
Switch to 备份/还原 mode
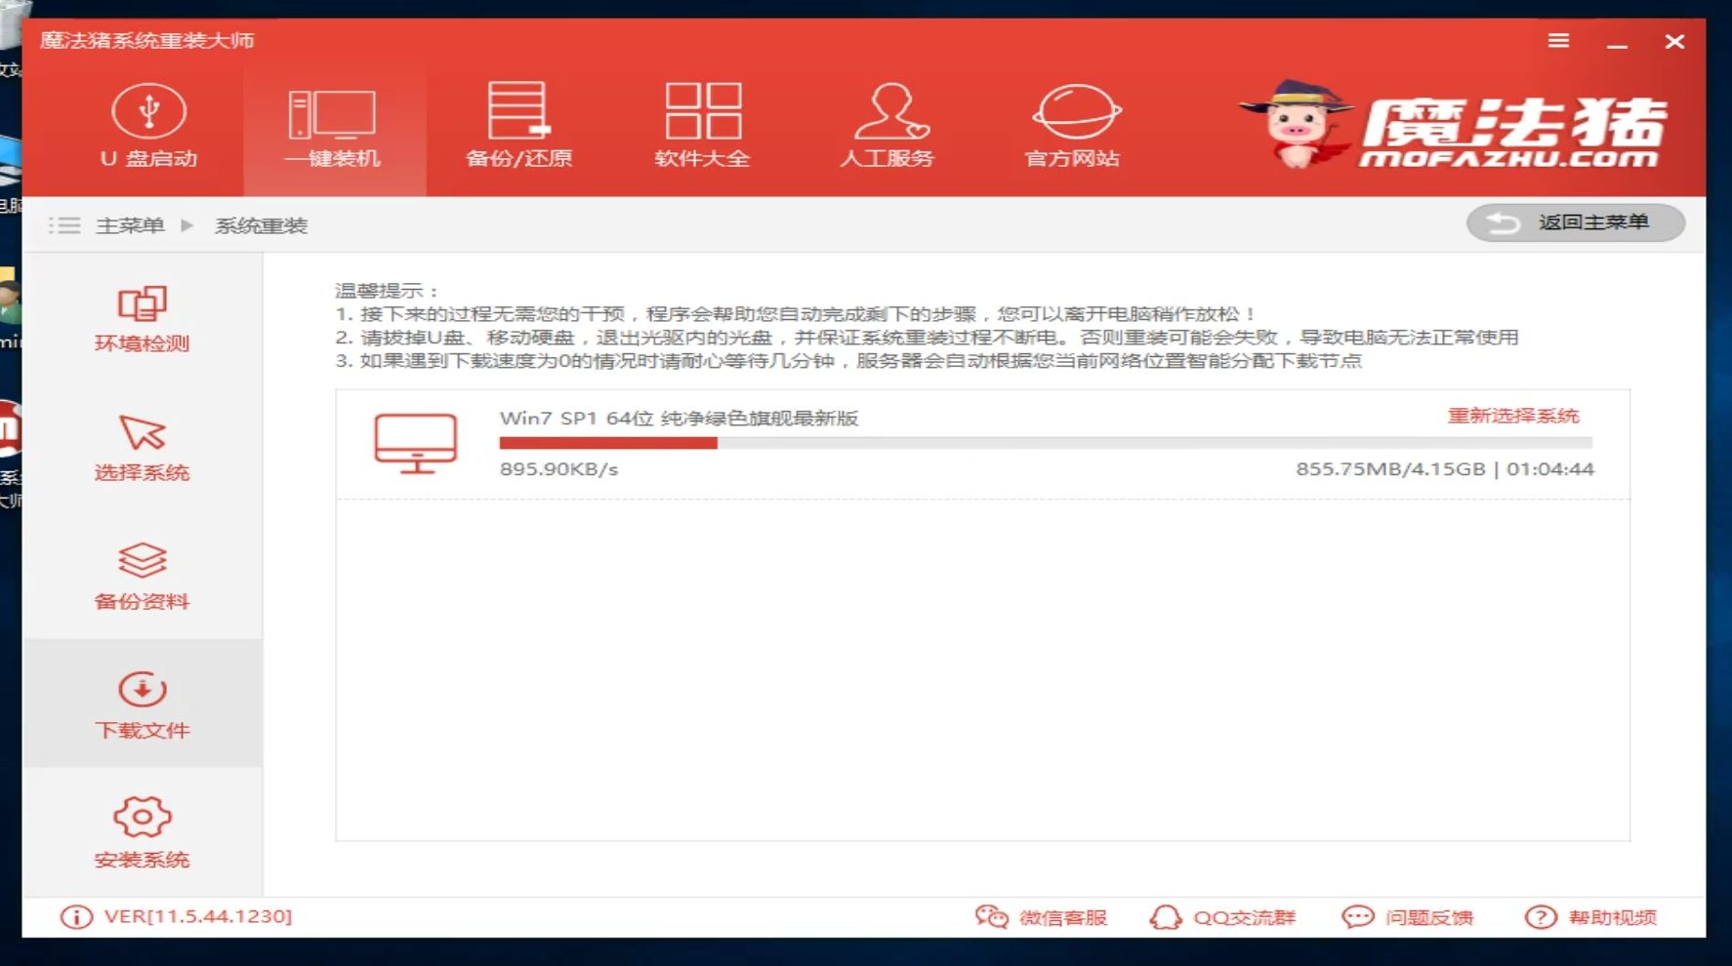coord(517,127)
